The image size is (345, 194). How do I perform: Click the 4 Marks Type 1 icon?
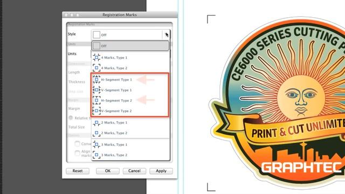[96, 58]
